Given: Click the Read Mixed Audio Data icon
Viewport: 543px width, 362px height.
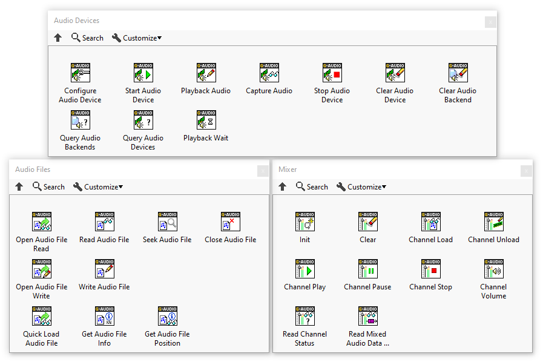Looking at the screenshot, I should [367, 317].
